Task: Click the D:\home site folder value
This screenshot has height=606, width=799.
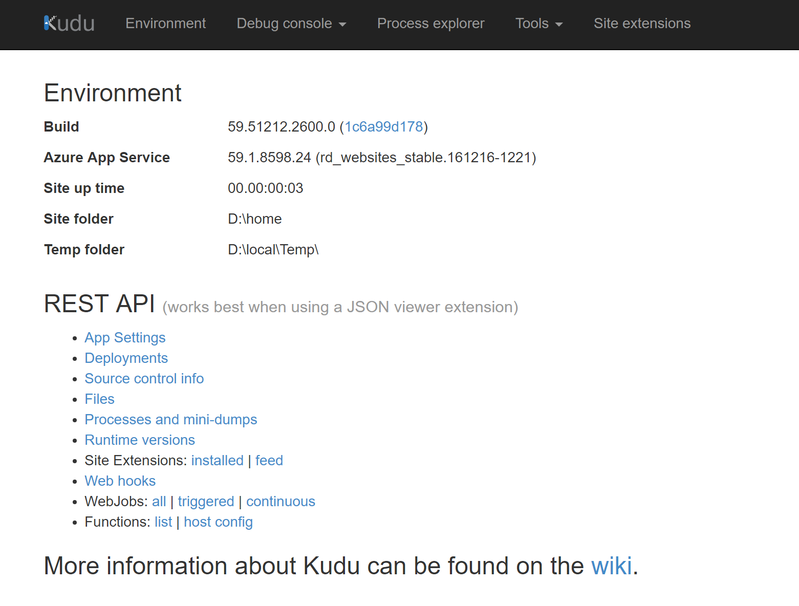Action: tap(254, 219)
